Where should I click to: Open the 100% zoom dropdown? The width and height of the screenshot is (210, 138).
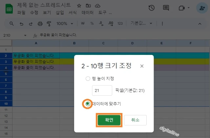click(x=65, y=24)
